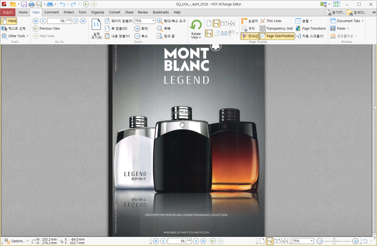The height and width of the screenshot is (246, 377).
Task: Fit width with 폭 맞춤(W)
Action: pyautogui.click(x=116, y=28)
